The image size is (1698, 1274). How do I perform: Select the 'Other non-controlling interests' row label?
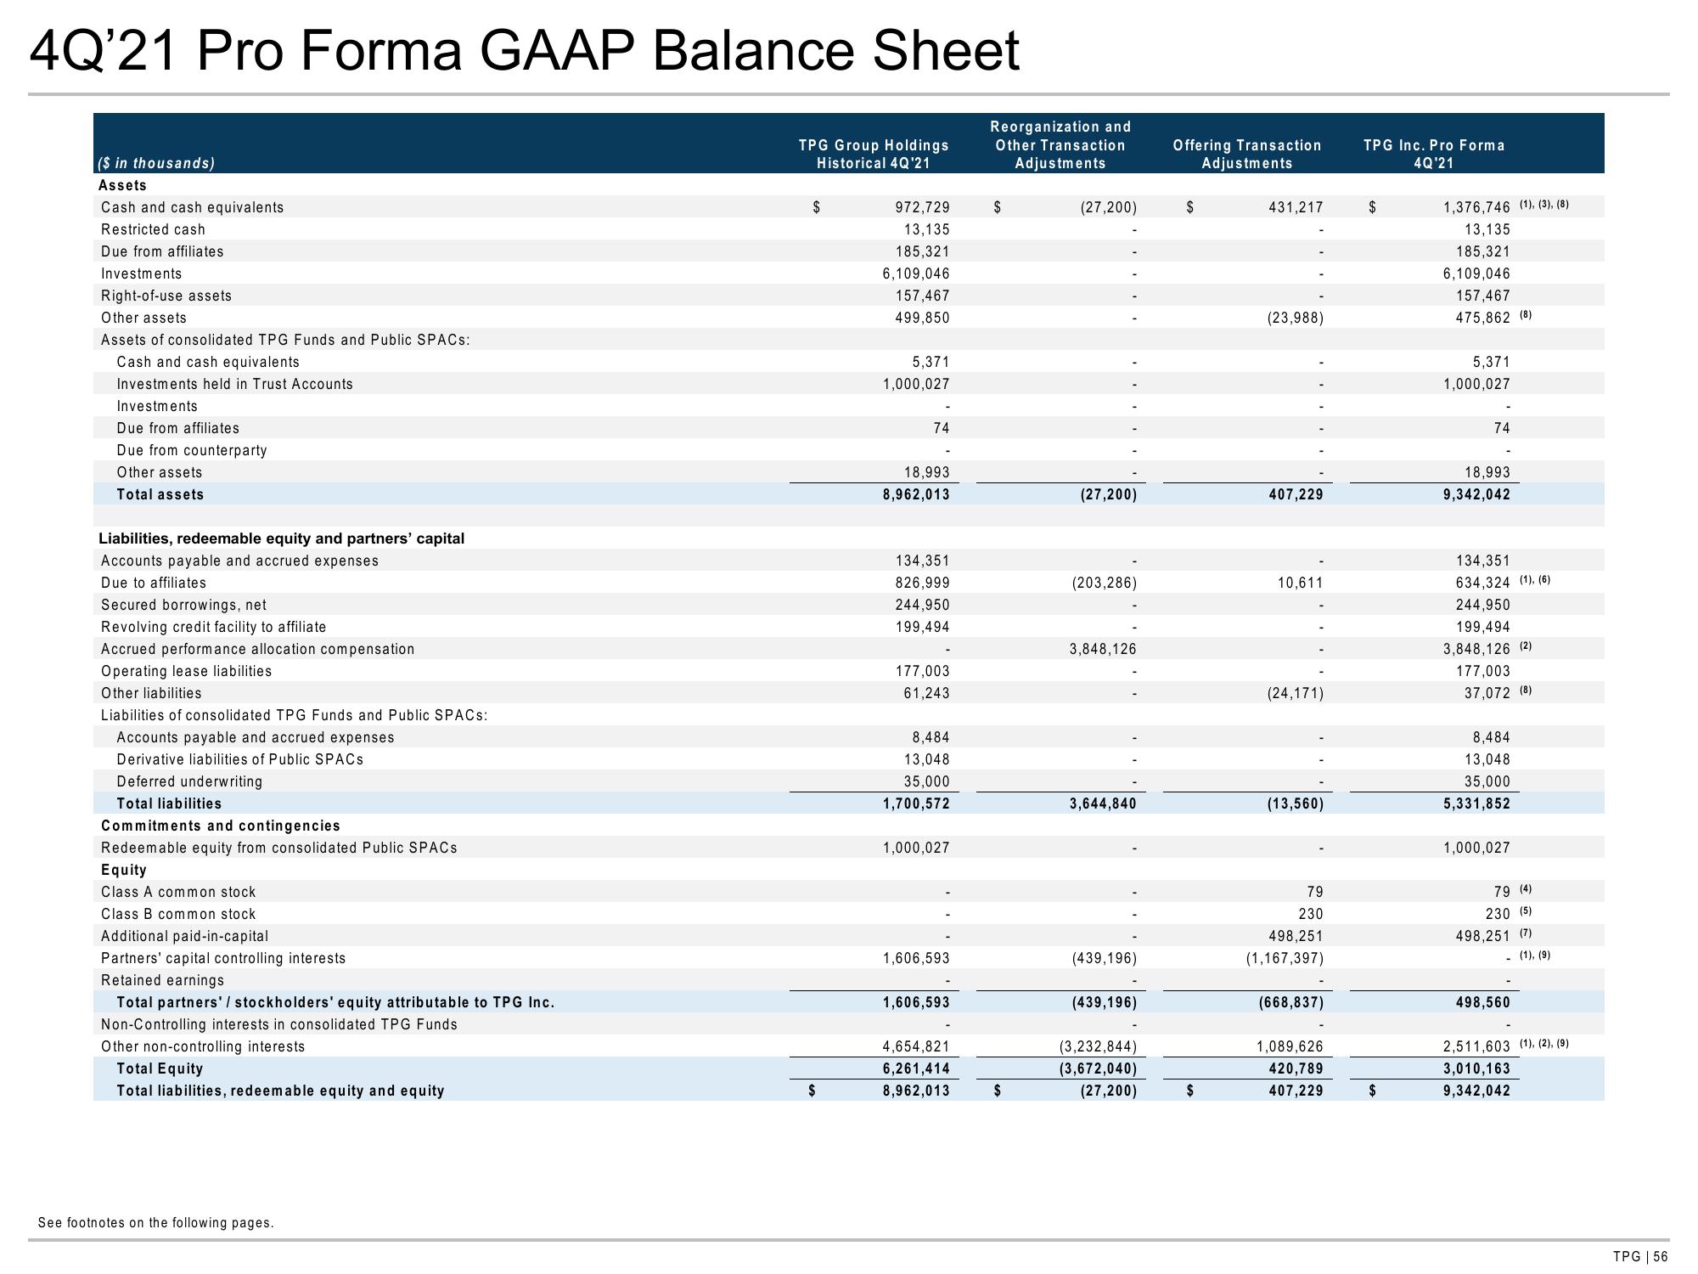(x=203, y=1046)
